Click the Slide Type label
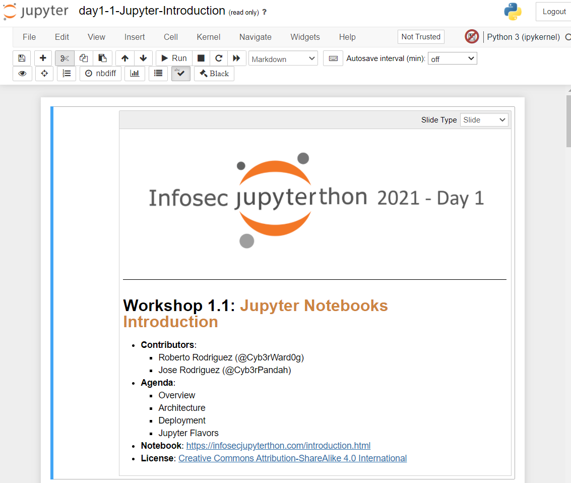 coord(439,120)
